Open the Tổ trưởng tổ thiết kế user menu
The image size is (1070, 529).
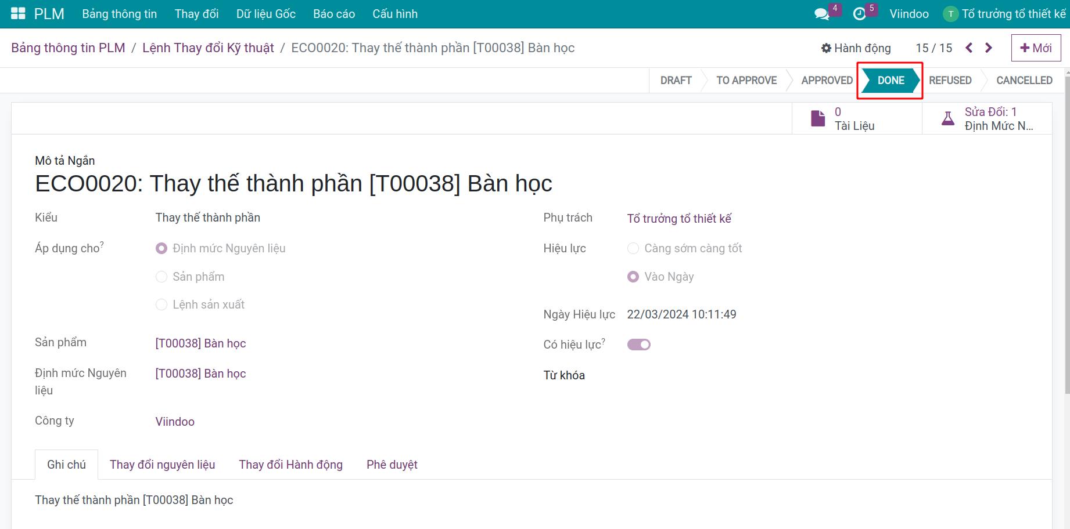pos(1004,14)
